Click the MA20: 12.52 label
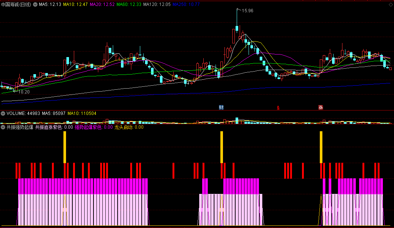Image resolution: width=394 pixels, height=228 pixels. [x=102, y=4]
